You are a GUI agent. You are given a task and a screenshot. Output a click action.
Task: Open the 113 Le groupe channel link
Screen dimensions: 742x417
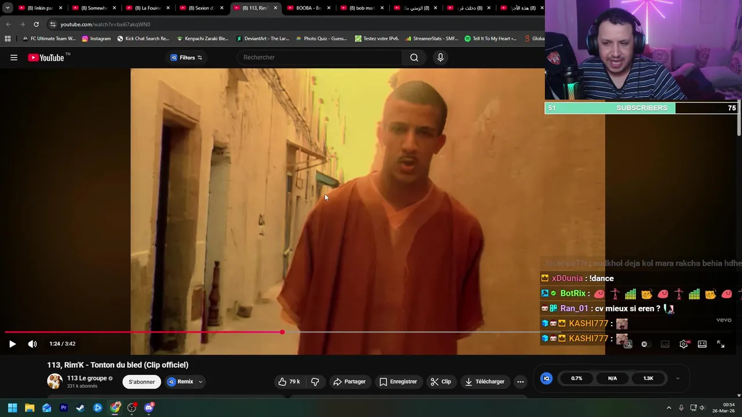(87, 378)
